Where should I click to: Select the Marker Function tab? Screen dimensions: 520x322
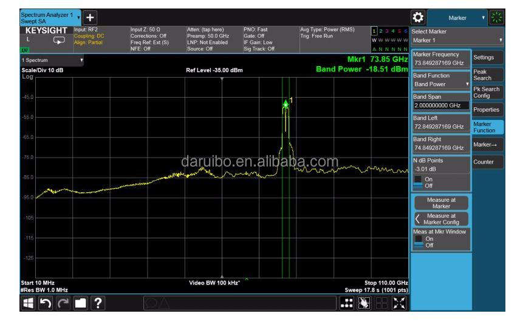[x=488, y=127]
